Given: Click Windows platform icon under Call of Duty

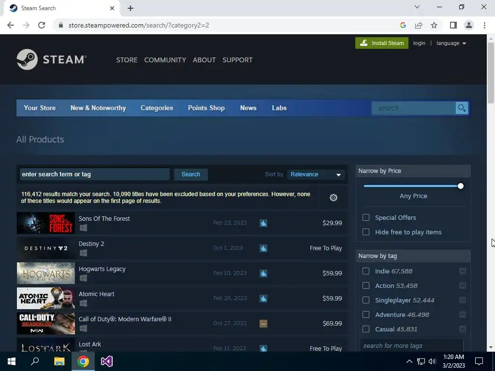Looking at the screenshot, I should [83, 328].
